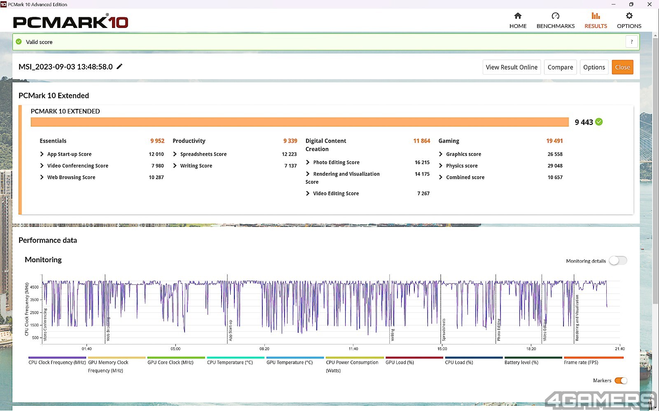
Task: Click View Result Online button
Action: (512, 67)
